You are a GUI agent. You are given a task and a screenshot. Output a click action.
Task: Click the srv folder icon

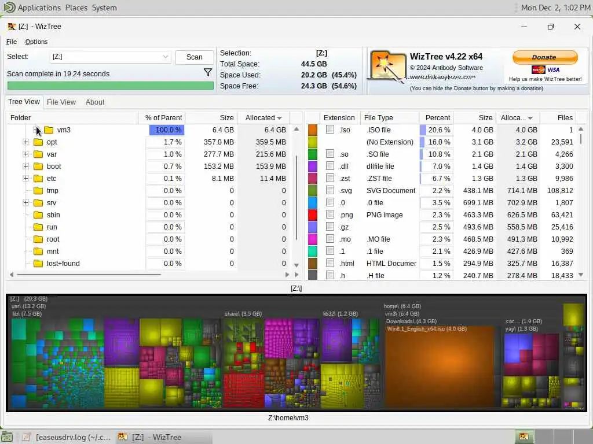[x=38, y=203]
